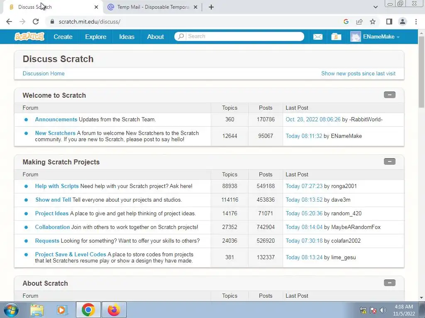425x318 pixels.
Task: Open the ENameMake account dropdown
Action: (382, 37)
